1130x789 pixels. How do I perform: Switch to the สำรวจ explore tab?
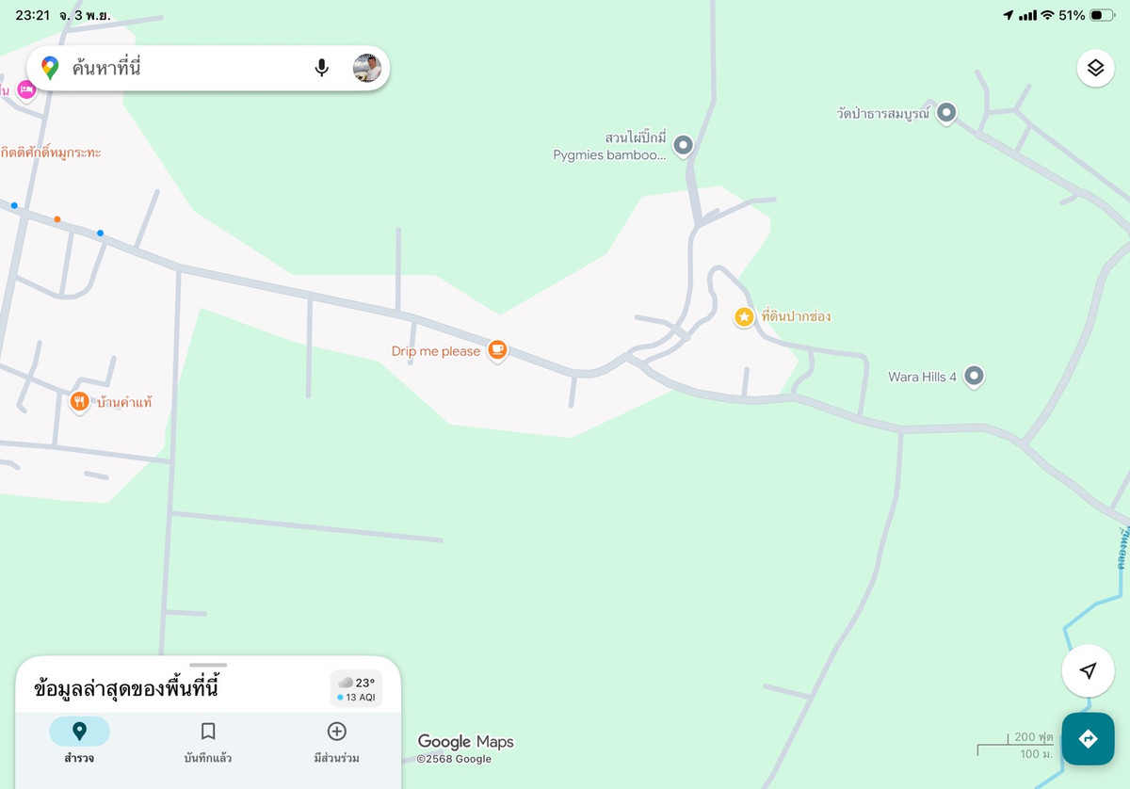79,741
